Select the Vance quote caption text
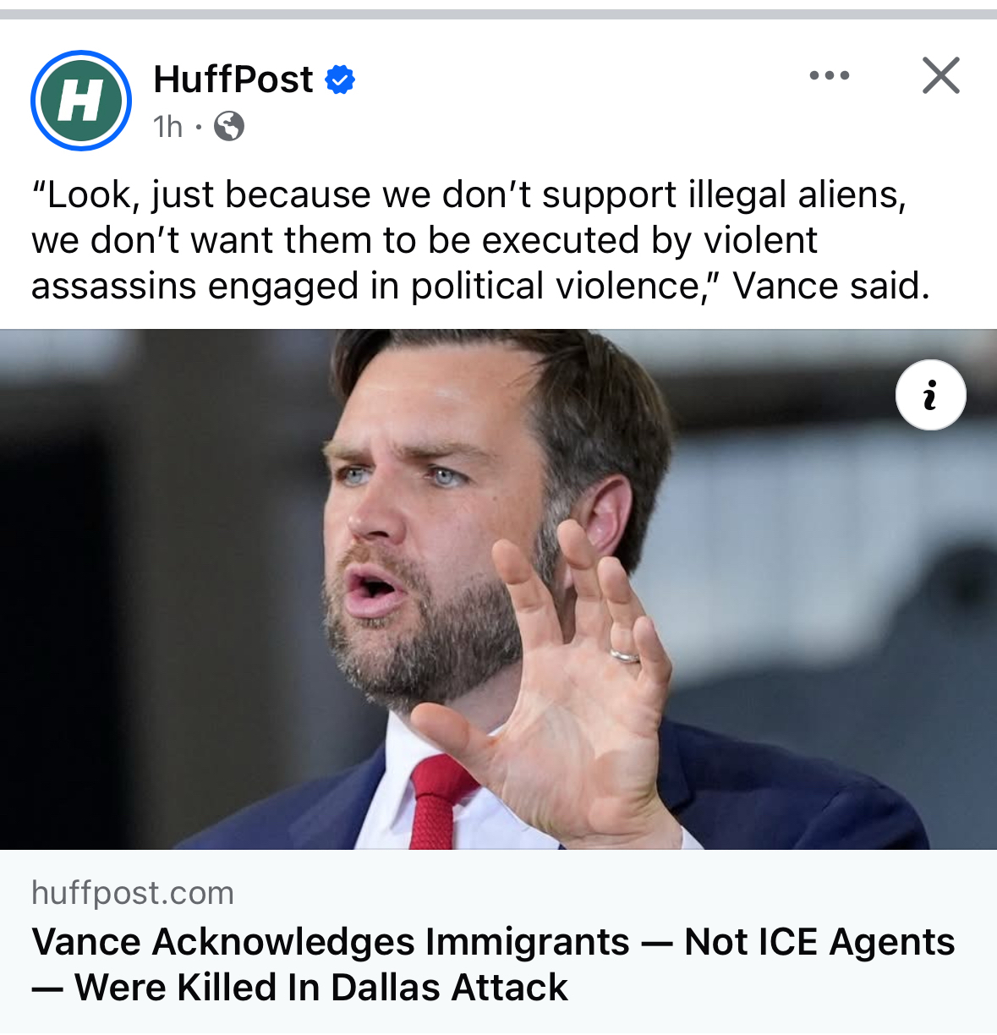 click(x=480, y=240)
